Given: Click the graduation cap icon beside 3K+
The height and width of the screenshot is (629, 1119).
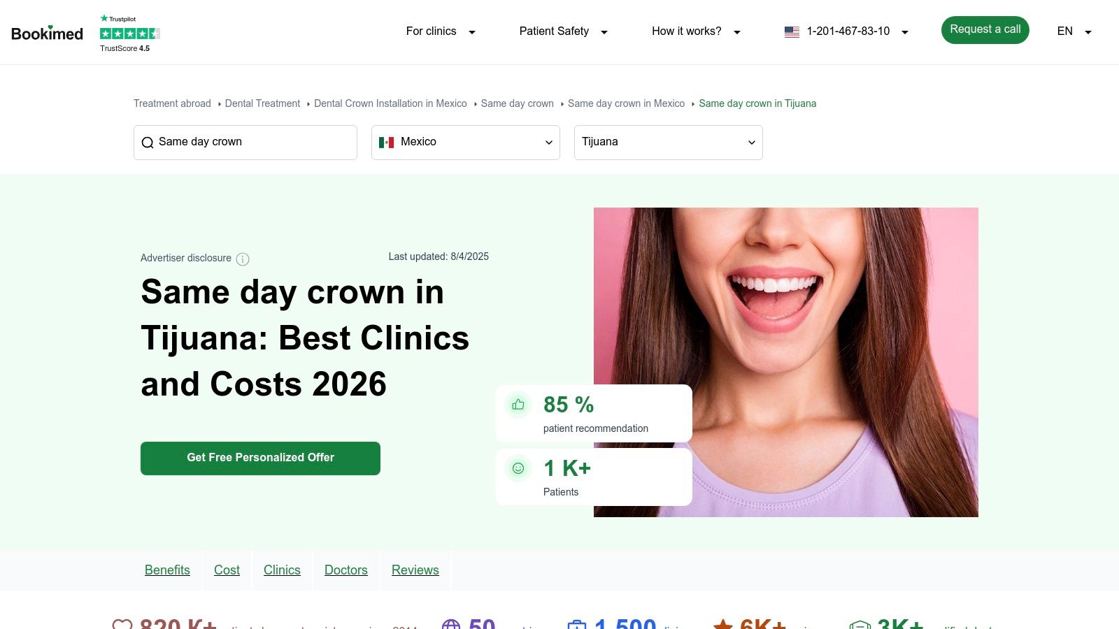Looking at the screenshot, I should point(860,624).
